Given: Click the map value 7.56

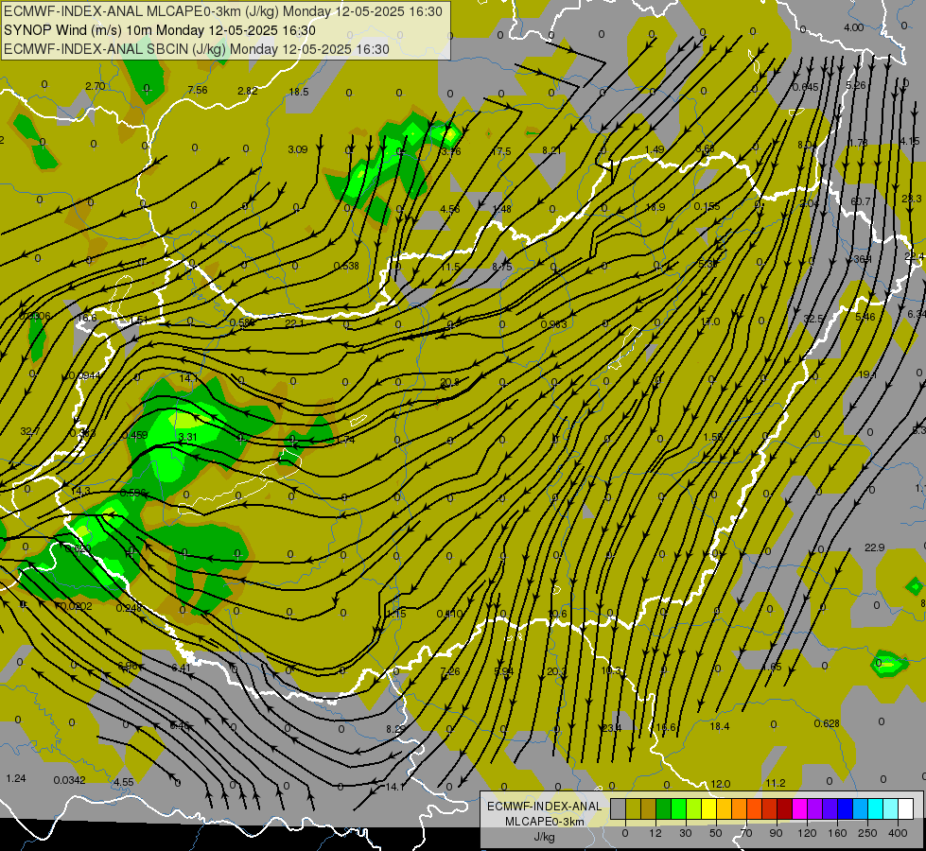Looking at the screenshot, I should 198,90.
